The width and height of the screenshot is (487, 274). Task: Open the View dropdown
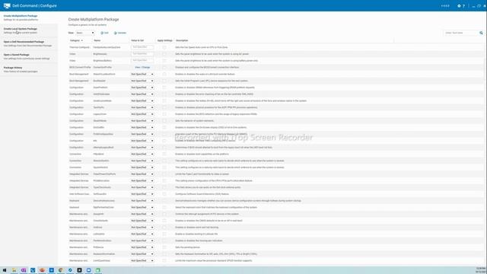[84, 33]
